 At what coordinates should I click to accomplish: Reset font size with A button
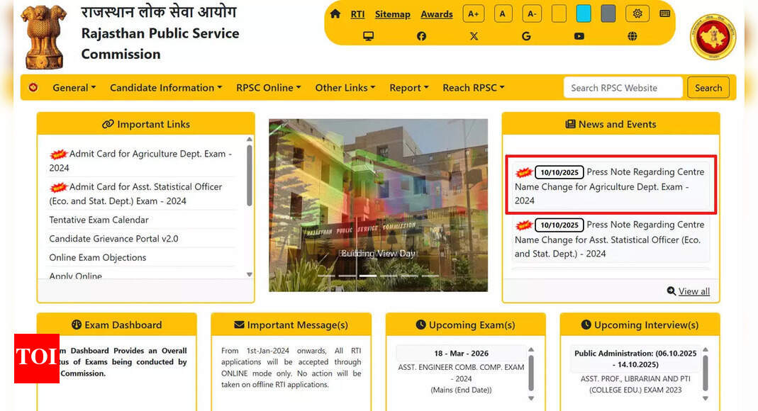coord(503,13)
